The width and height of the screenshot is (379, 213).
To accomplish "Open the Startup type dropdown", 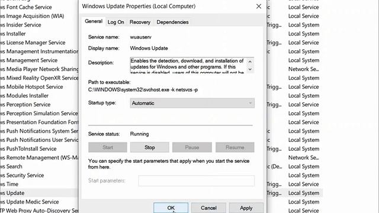I will [192, 103].
